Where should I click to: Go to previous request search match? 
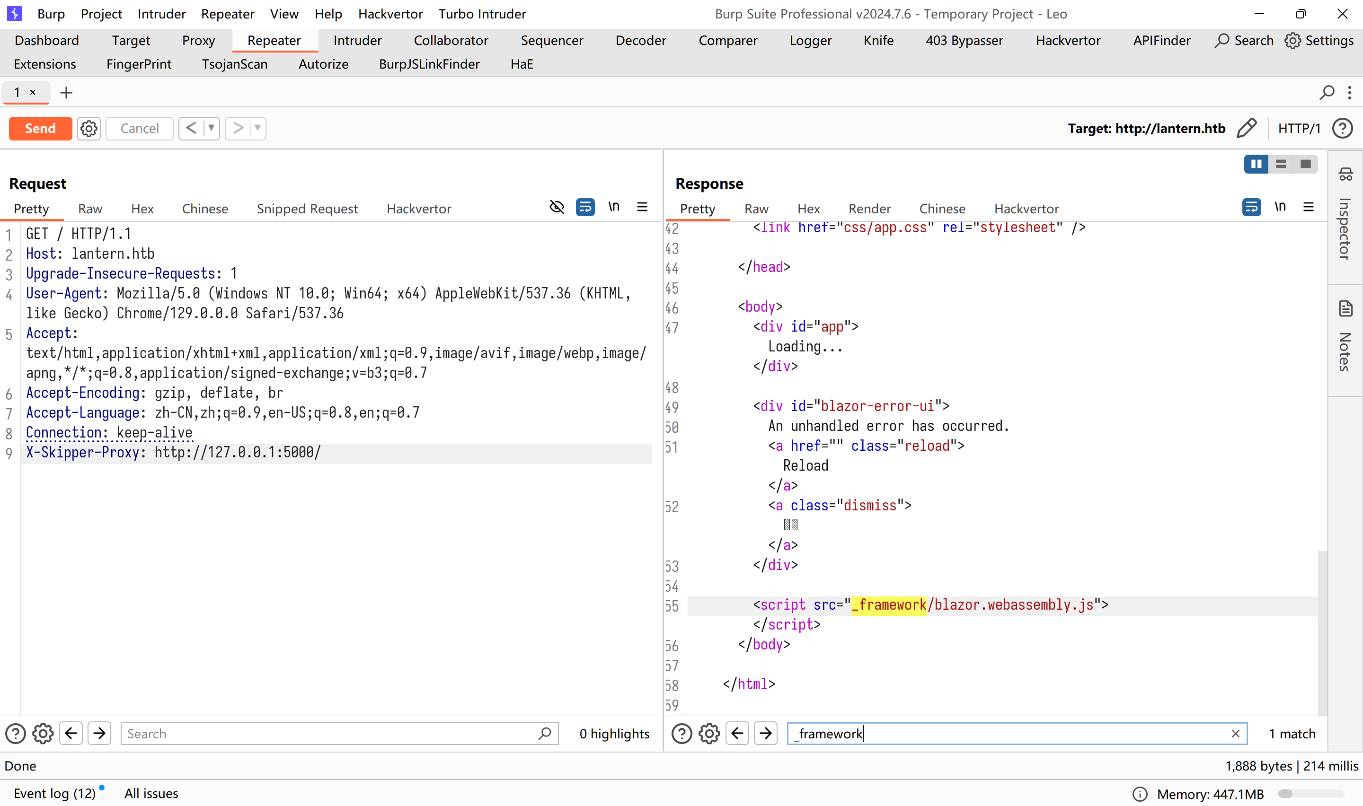71,734
